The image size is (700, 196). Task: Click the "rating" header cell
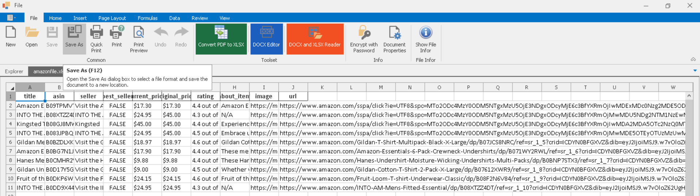pyautogui.click(x=205, y=96)
